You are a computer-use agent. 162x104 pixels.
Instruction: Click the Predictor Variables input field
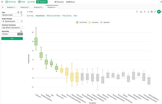point(12,28)
